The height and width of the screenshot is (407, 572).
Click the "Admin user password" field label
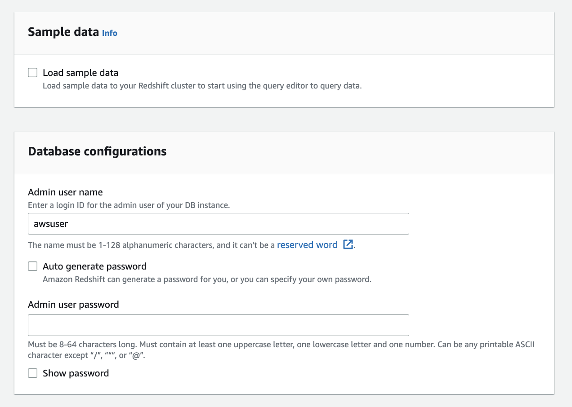click(73, 305)
